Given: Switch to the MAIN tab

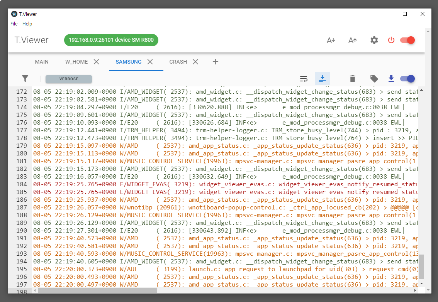Looking at the screenshot, I should click(x=42, y=62).
